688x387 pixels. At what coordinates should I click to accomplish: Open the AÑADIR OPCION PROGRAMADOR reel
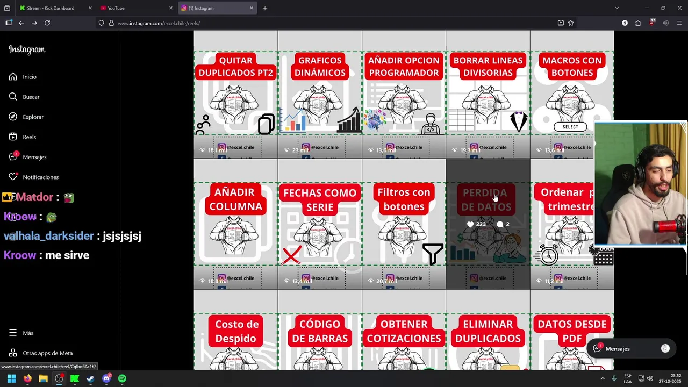click(404, 95)
